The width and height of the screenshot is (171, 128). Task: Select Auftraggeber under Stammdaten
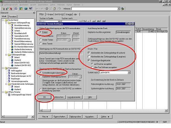[x=16, y=71]
